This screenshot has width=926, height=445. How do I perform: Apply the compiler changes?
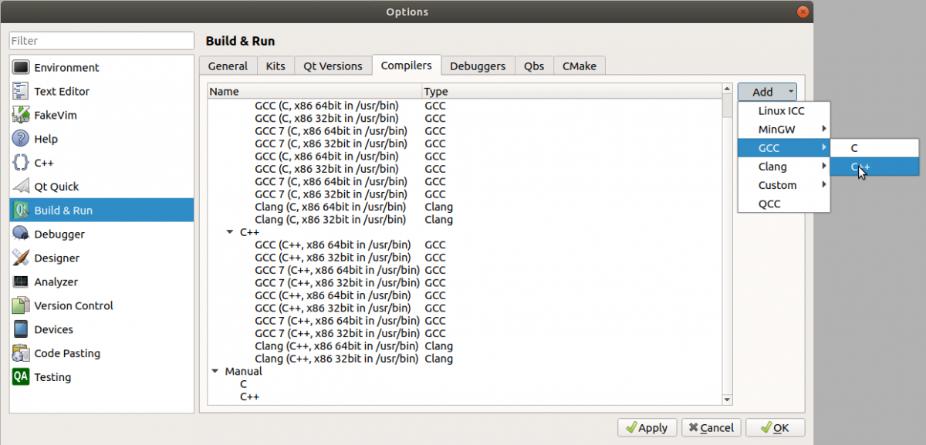click(647, 427)
